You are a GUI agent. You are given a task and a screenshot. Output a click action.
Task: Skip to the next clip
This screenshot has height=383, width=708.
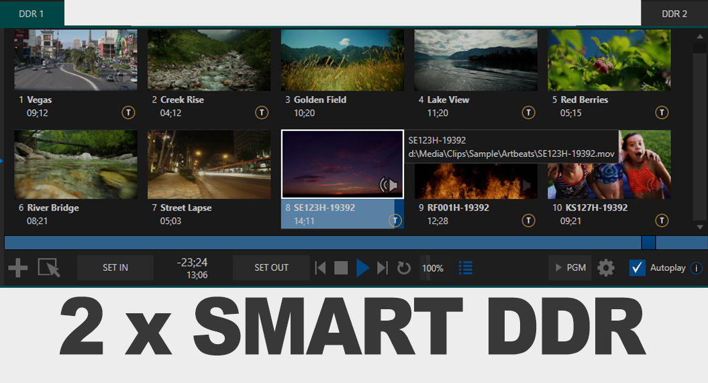[383, 268]
